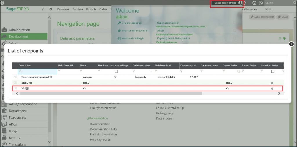Open the Products menu

coord(91,9)
